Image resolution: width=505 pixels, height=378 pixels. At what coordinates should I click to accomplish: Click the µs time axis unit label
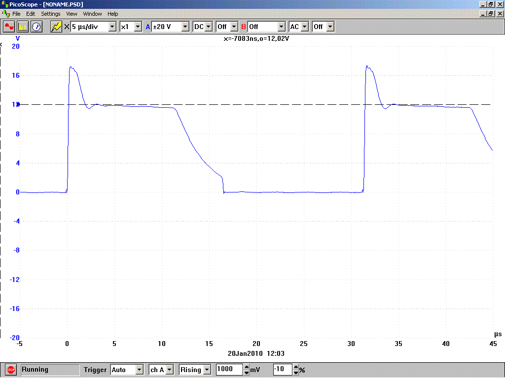coord(498,334)
